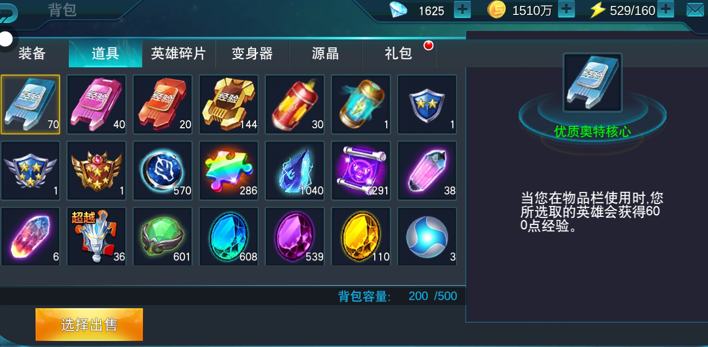The height and width of the screenshot is (347, 708).
Task: Pick the yellow oval gem item
Action: [361, 236]
